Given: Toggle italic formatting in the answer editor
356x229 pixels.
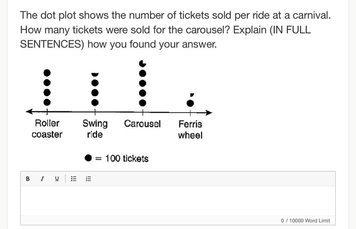Looking at the screenshot, I should [42, 179].
